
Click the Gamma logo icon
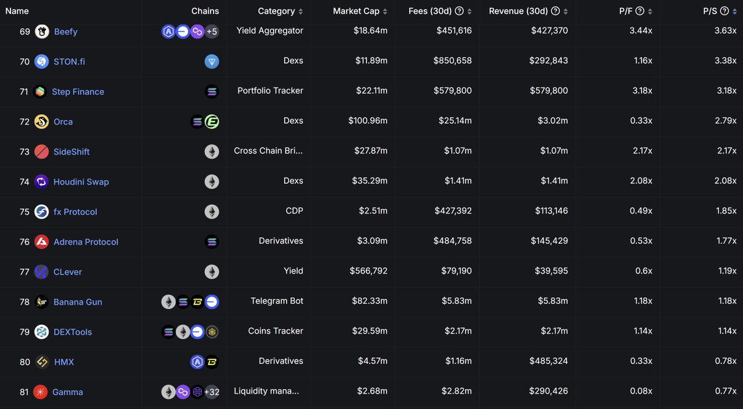click(41, 392)
